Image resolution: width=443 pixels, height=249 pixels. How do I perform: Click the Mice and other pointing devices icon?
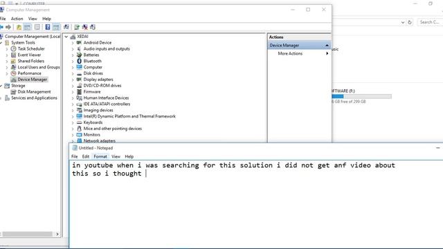pyautogui.click(x=79, y=129)
